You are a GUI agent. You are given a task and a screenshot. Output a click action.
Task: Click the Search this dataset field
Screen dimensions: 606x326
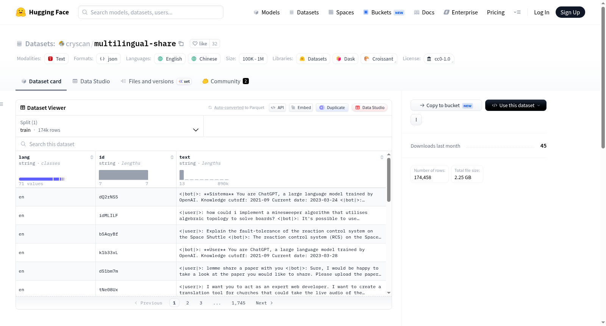[x=204, y=144]
